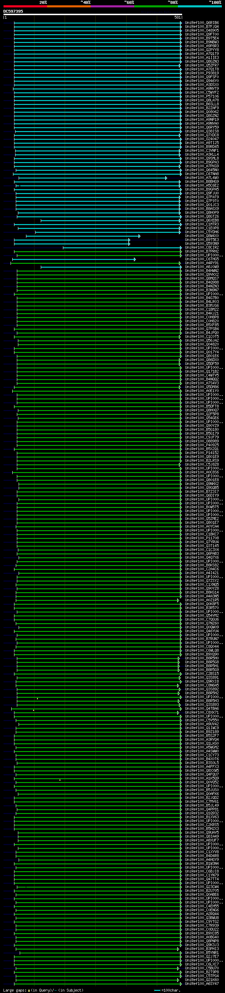Image resolution: width=225 pixels, height=993 pixels.
Task: Click the short cyan bar for UniRef100_Q8W4X0
Action: (83, 236)
